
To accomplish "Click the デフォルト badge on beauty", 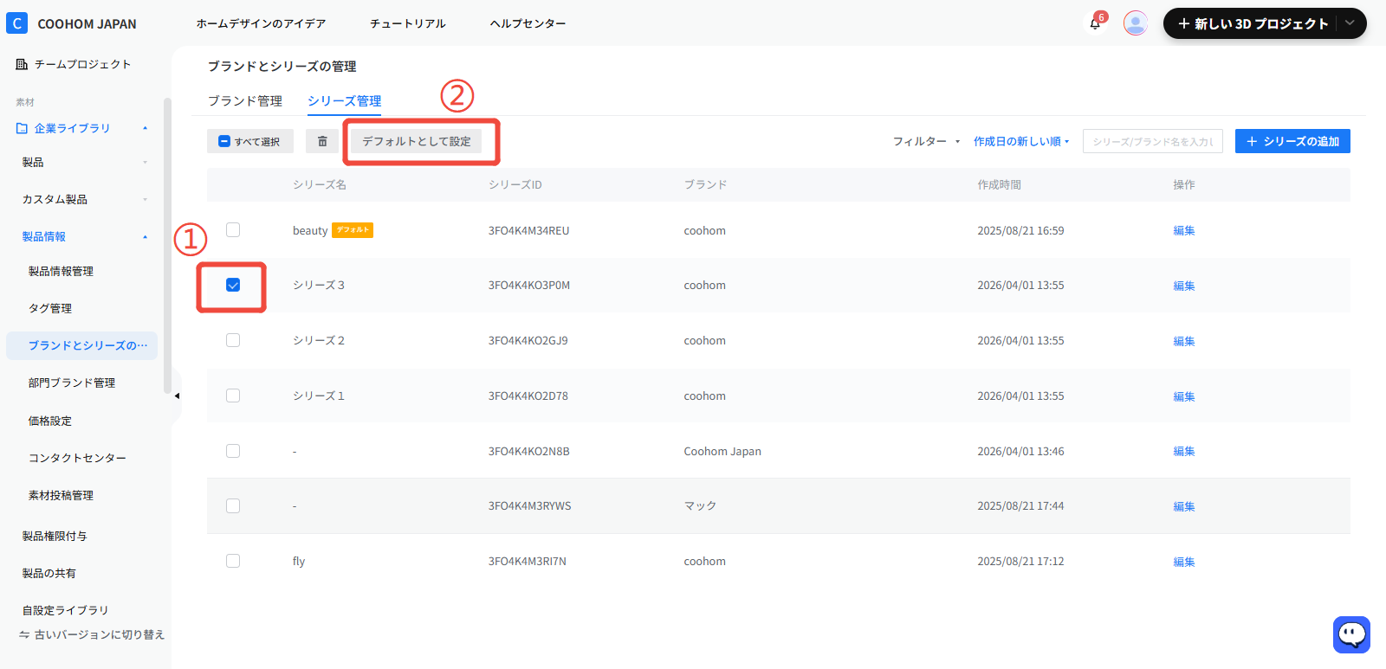I will pyautogui.click(x=353, y=229).
